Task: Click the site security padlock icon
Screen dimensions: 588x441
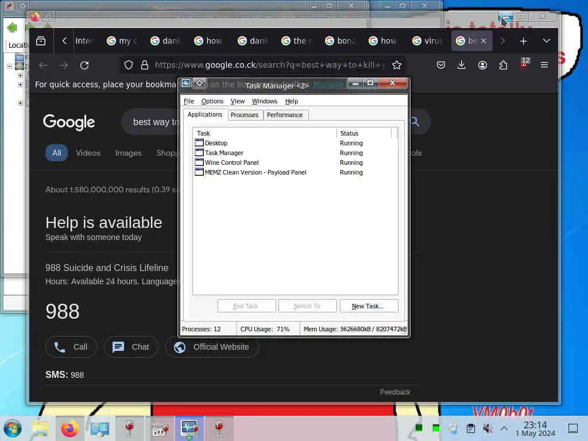Action: coord(144,65)
